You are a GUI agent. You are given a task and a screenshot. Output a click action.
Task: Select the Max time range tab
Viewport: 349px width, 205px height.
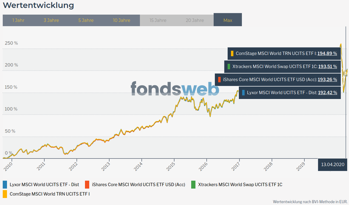click(x=228, y=20)
